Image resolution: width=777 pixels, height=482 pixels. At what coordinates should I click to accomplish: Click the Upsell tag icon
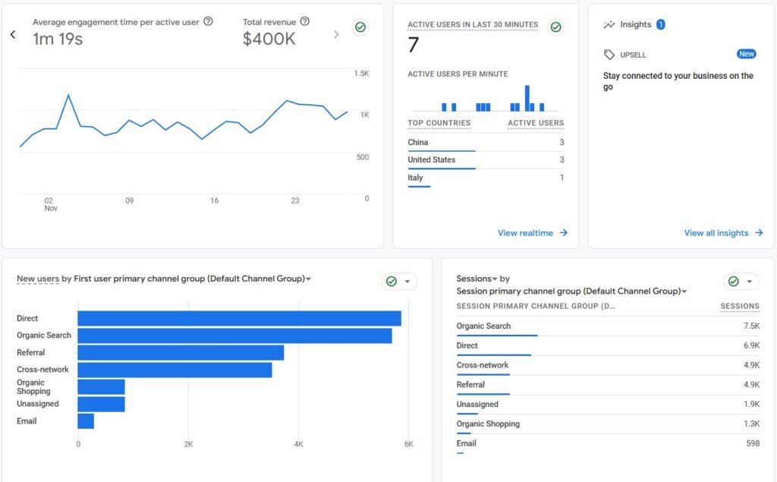(x=609, y=55)
